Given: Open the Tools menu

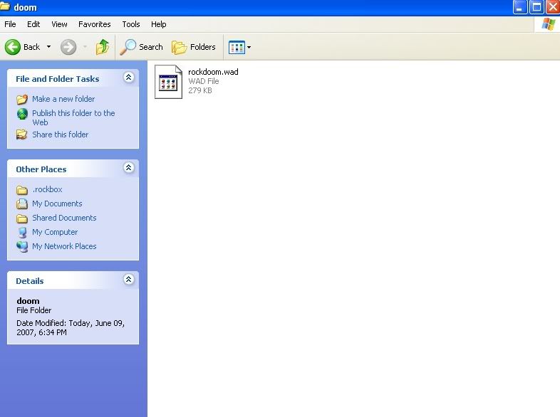Looking at the screenshot, I should click(x=131, y=24).
